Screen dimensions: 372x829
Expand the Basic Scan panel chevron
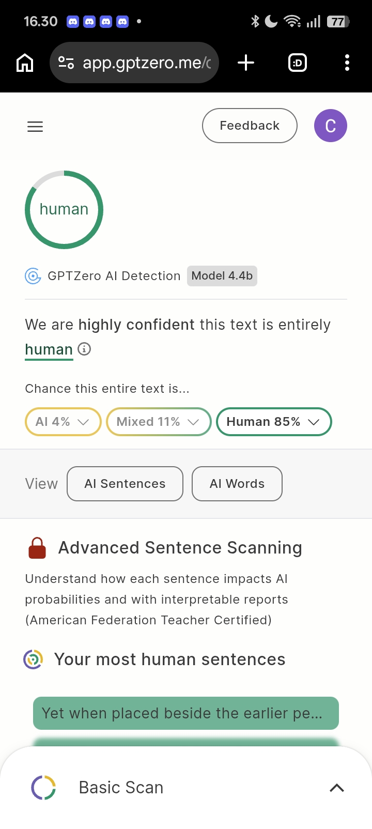coord(336,788)
